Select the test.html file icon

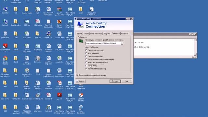coord(48,109)
